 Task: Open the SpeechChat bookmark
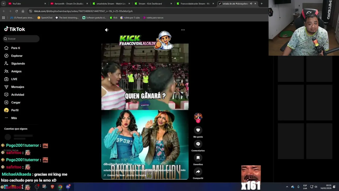[45, 18]
